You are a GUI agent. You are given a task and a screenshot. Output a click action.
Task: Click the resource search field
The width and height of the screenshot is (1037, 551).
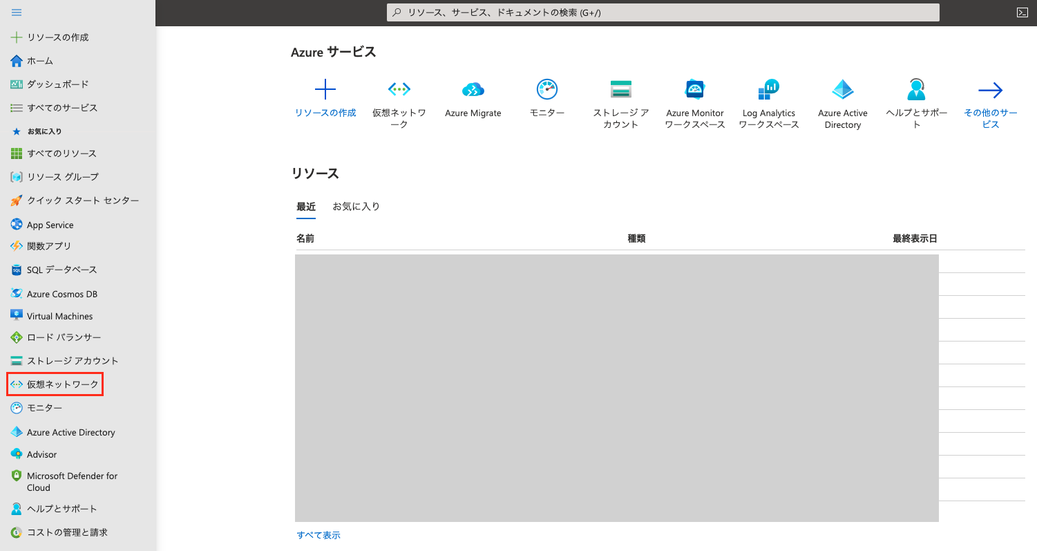coord(663,12)
